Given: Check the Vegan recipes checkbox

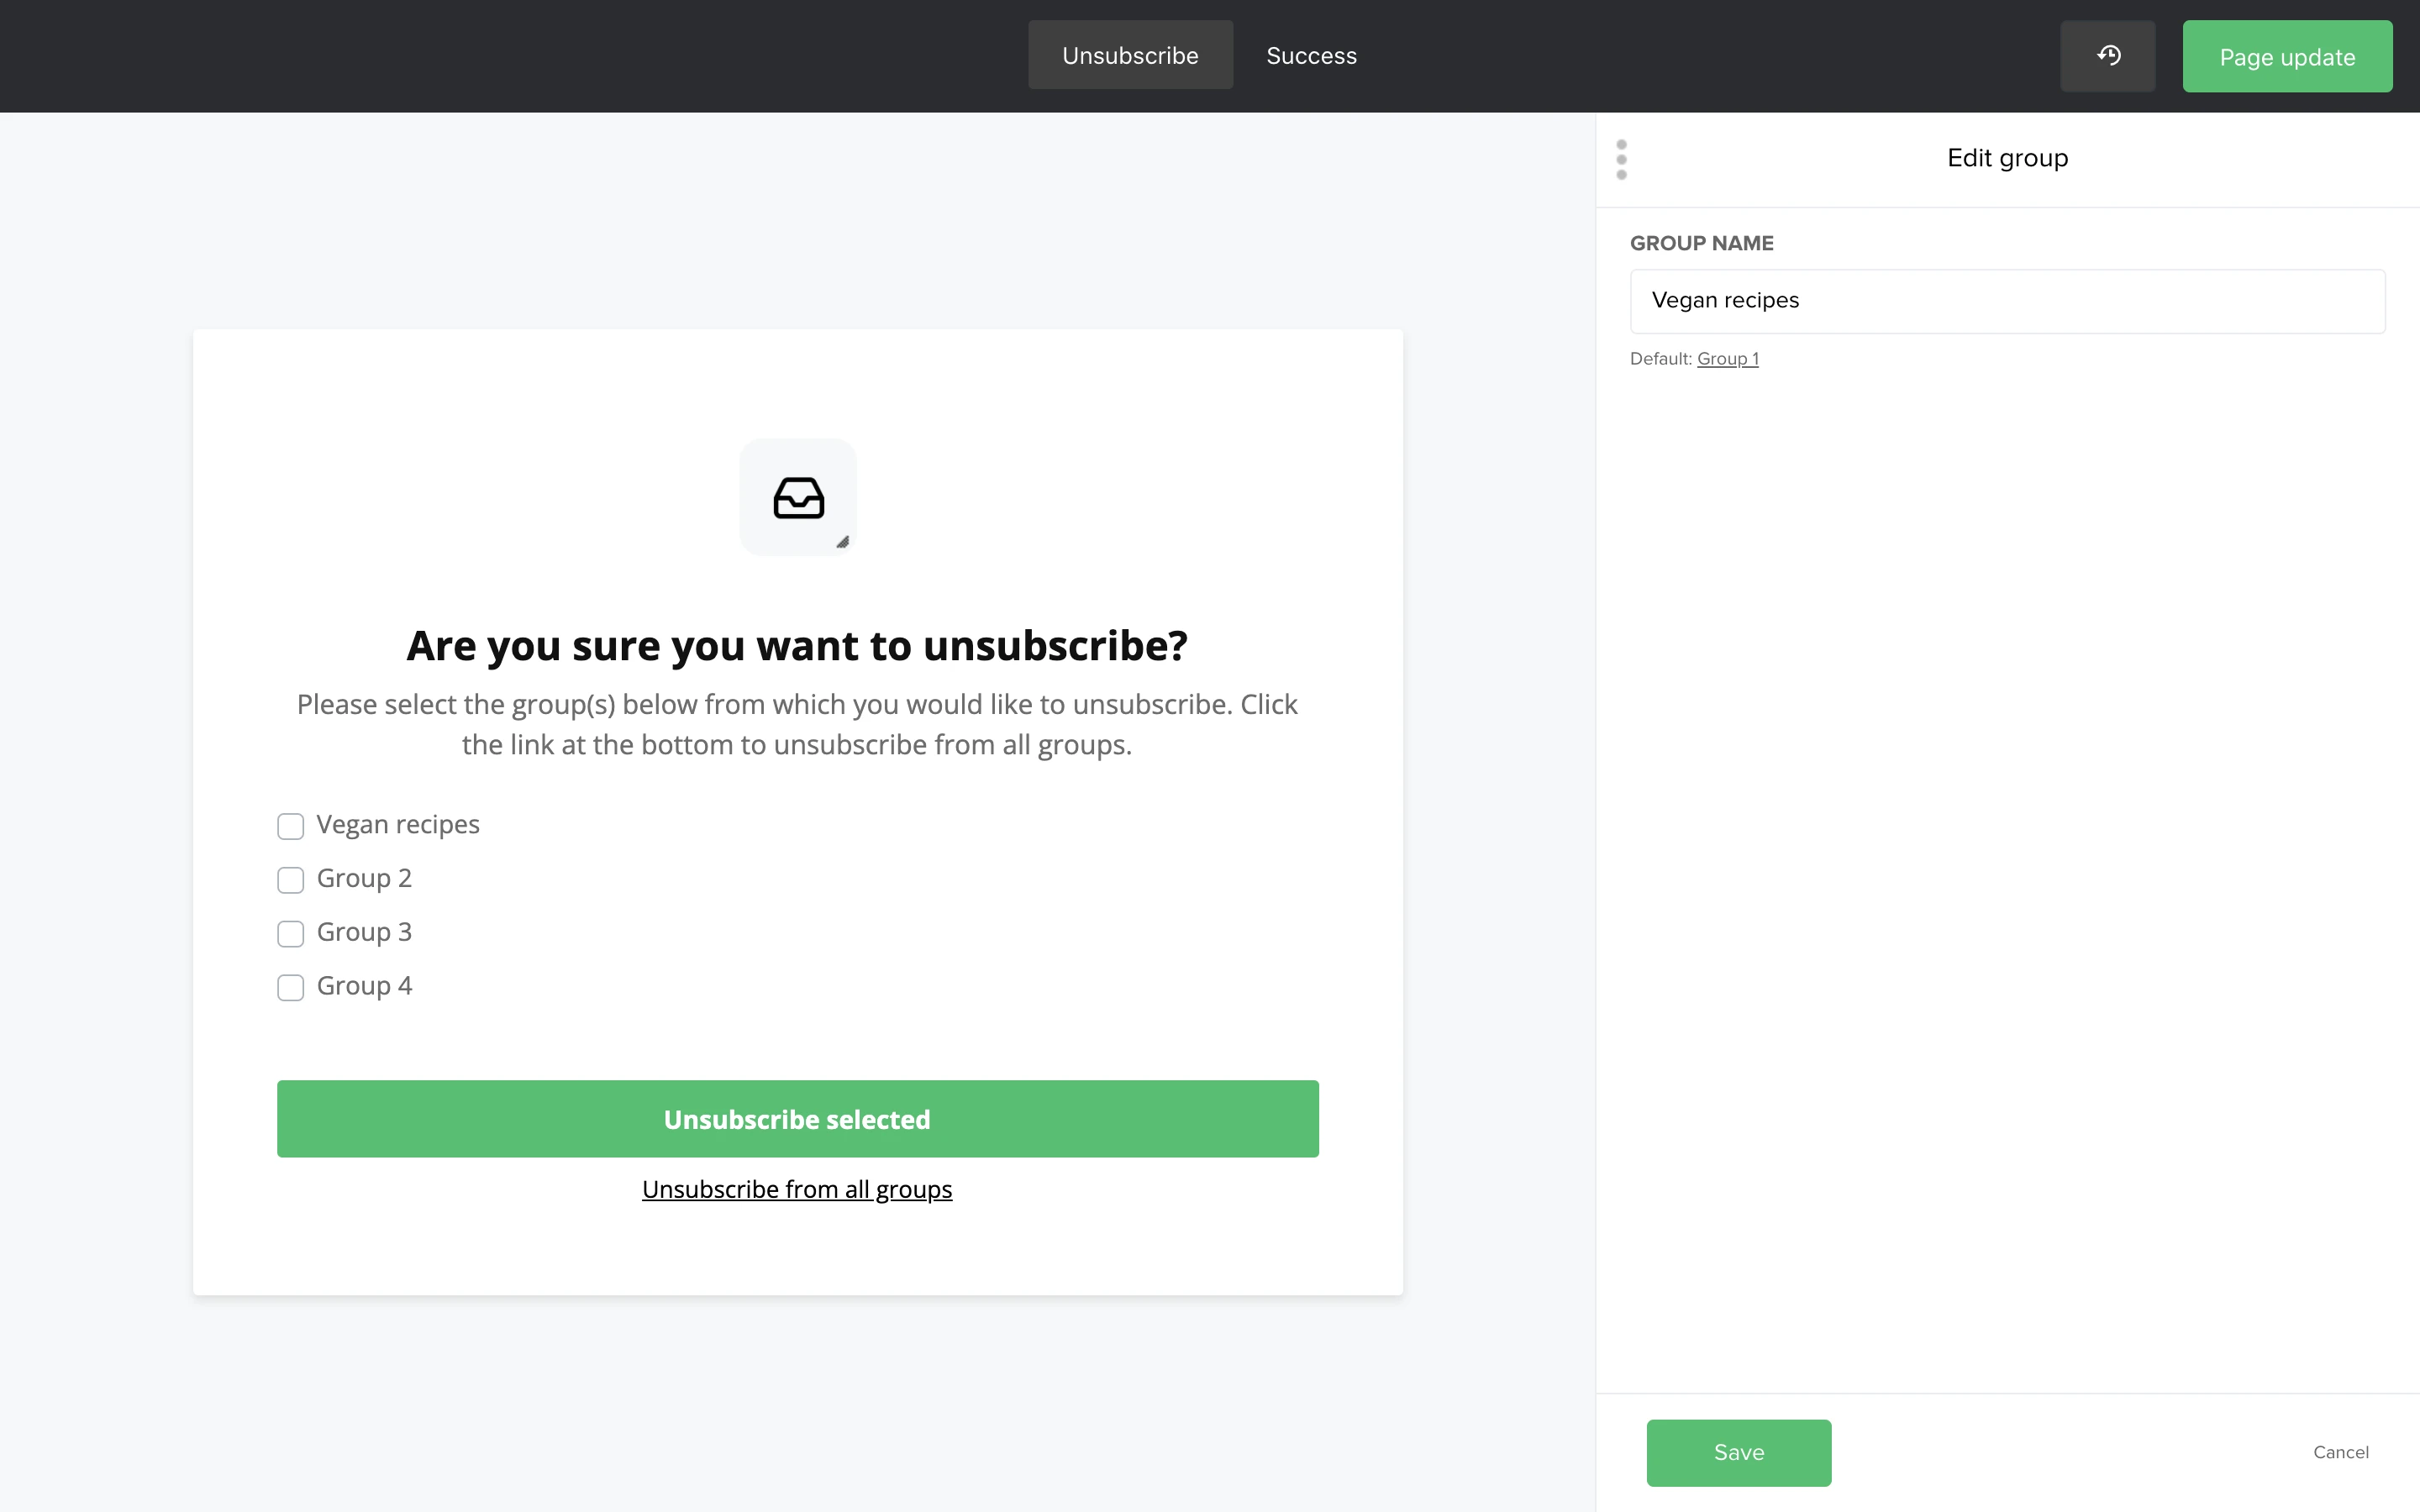Looking at the screenshot, I should pyautogui.click(x=290, y=826).
